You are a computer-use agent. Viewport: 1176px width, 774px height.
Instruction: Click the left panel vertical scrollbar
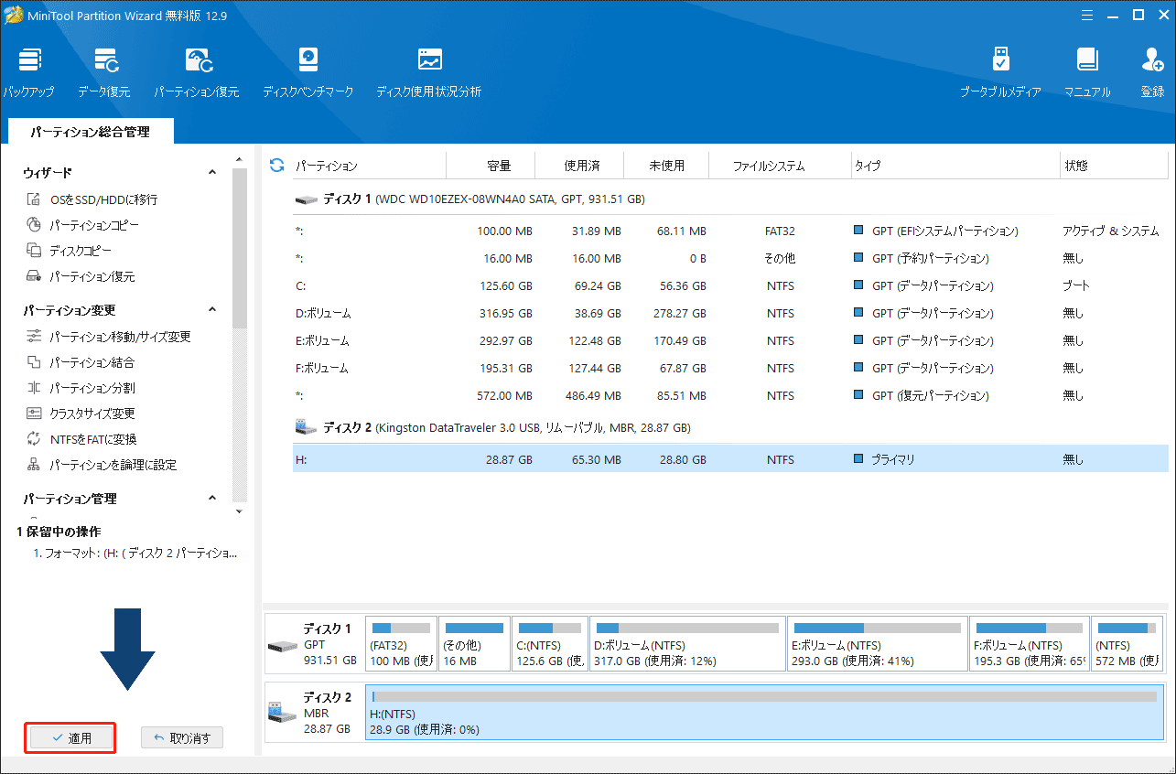click(x=240, y=250)
